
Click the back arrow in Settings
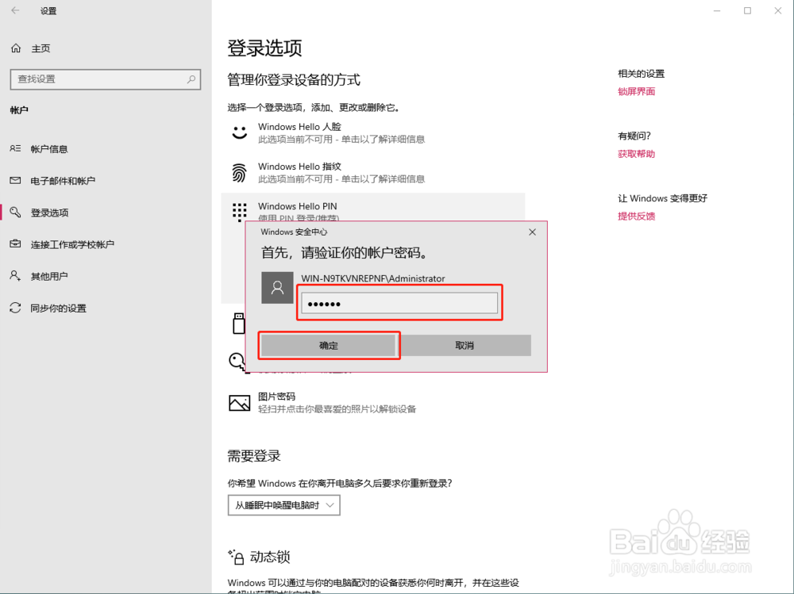pos(15,10)
